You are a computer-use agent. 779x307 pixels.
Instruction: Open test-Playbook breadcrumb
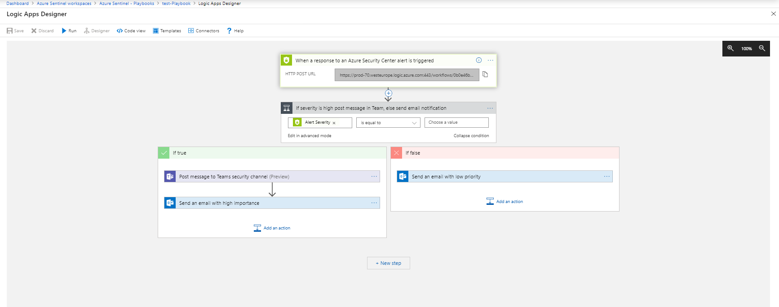click(176, 4)
